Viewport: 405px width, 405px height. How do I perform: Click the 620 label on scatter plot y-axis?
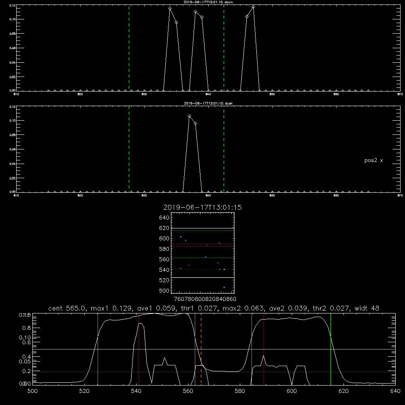click(x=164, y=228)
